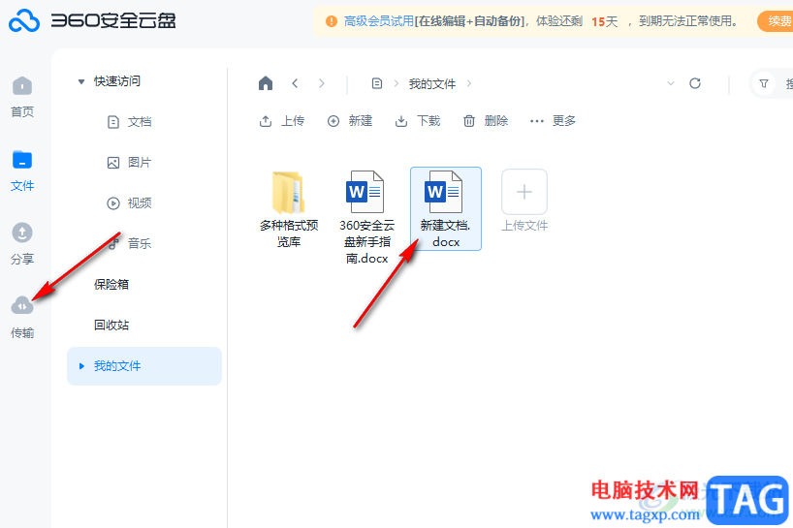The height and width of the screenshot is (528, 793).
Task: Collapse the 快速访问 section triangle
Action: click(x=80, y=81)
